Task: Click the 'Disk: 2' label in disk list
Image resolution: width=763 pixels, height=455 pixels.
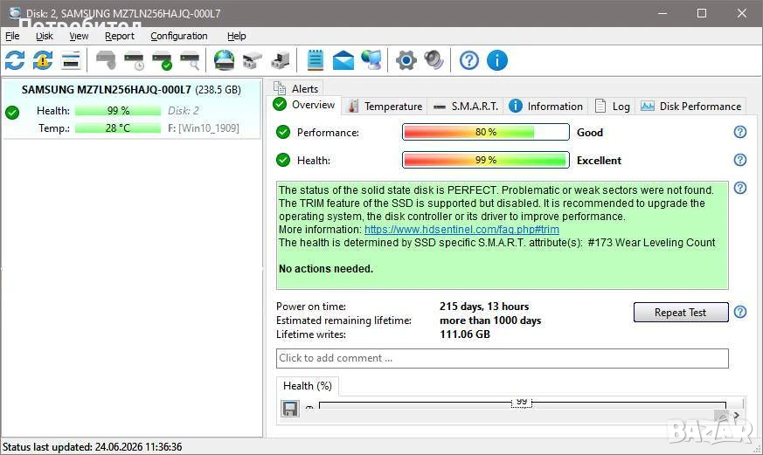Action: [183, 111]
